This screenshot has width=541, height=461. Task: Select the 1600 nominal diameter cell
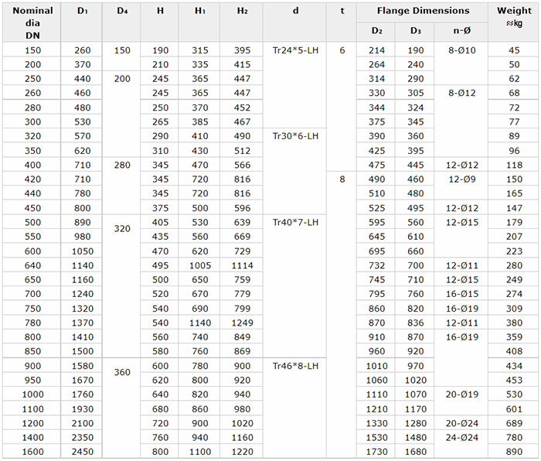pos(32,452)
